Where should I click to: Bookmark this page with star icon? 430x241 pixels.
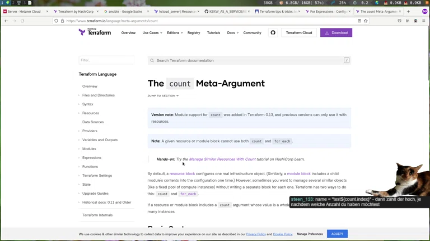point(366,21)
